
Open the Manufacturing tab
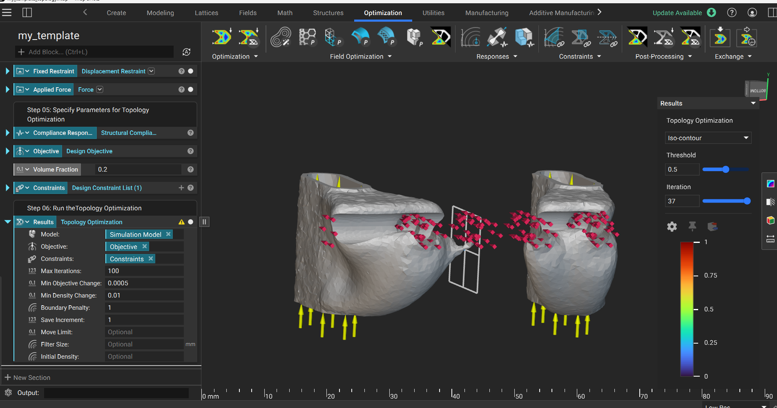pos(487,13)
